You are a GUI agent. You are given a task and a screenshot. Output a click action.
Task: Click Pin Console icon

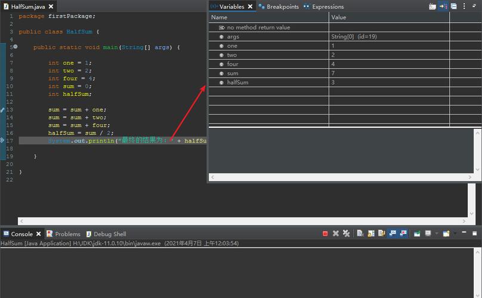pyautogui.click(x=417, y=234)
